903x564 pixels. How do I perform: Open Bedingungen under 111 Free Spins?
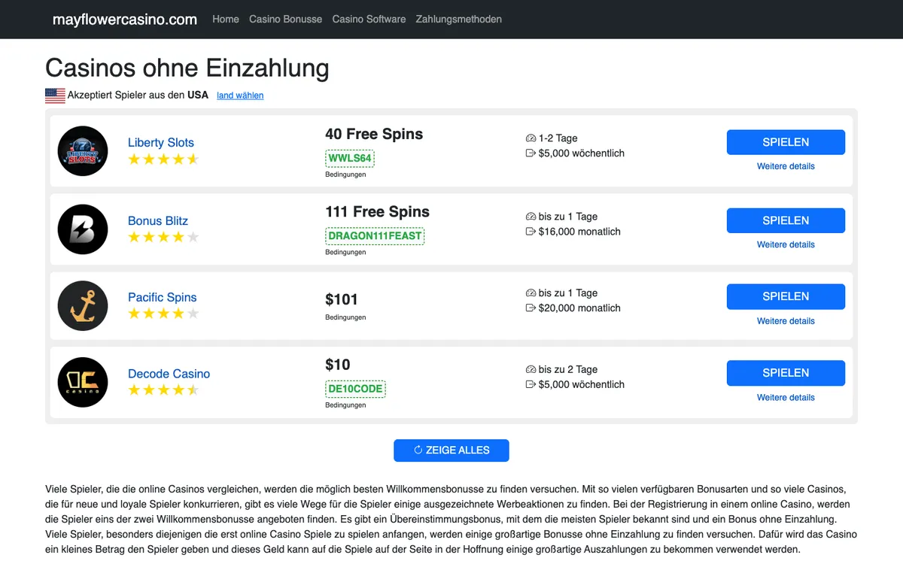[345, 252]
